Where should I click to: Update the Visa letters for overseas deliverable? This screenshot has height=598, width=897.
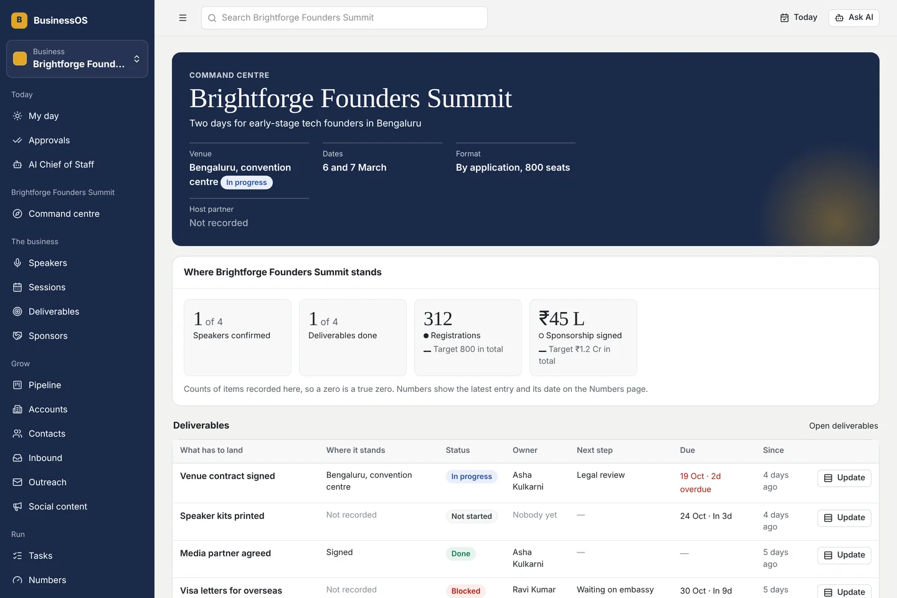point(844,592)
